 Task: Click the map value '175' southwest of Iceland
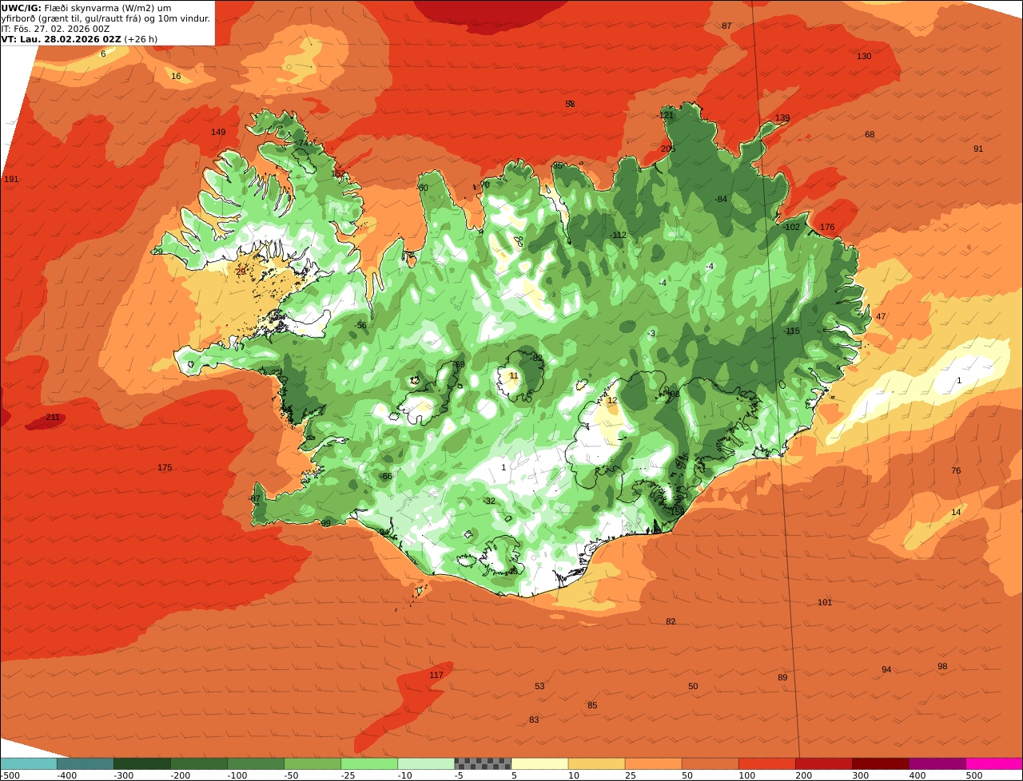pos(165,467)
